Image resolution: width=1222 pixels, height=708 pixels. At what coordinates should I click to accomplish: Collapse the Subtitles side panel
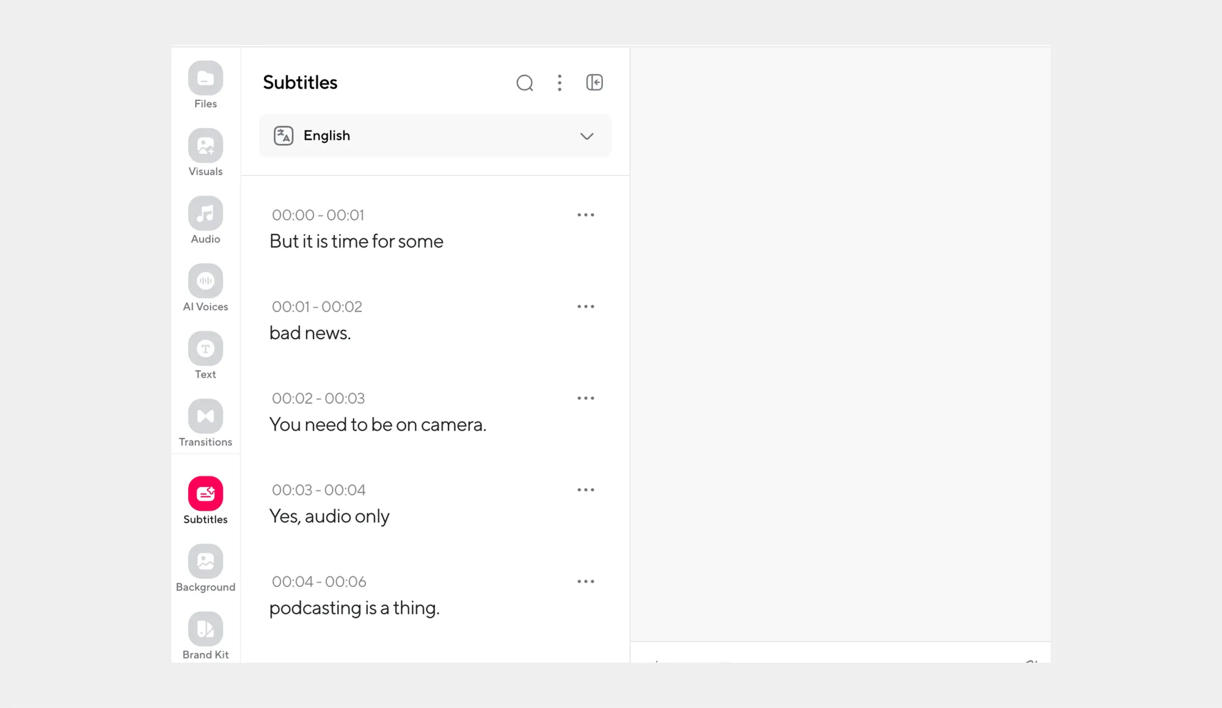(x=594, y=82)
